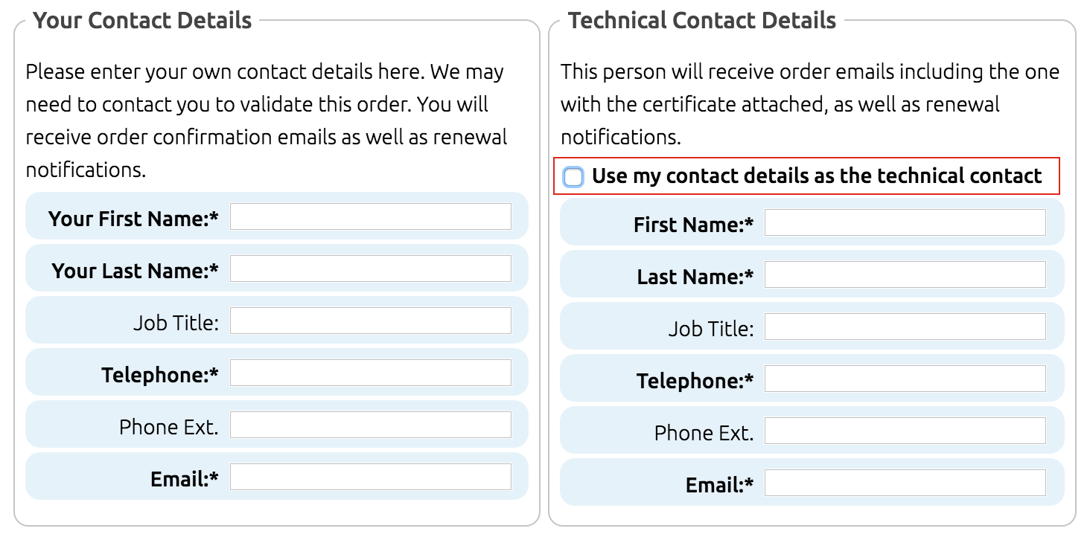Click the Telephone field under Technical Contact Details
This screenshot has height=540, width=1090.
coord(905,379)
